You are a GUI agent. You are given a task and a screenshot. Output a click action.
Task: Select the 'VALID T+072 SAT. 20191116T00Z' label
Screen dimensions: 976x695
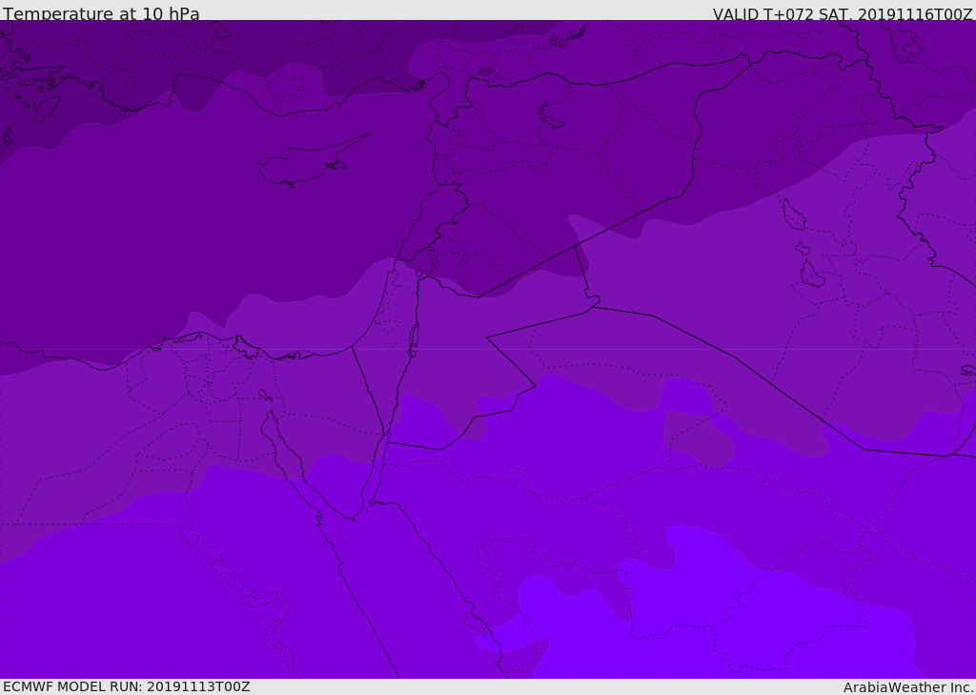[x=843, y=14]
